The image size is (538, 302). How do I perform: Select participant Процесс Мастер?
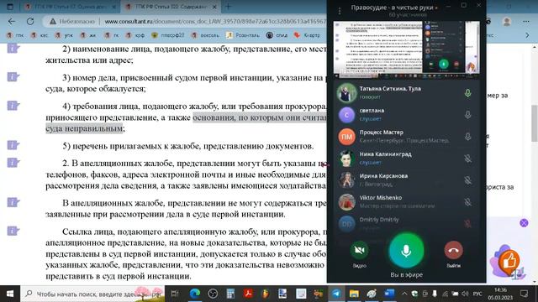tap(406, 137)
